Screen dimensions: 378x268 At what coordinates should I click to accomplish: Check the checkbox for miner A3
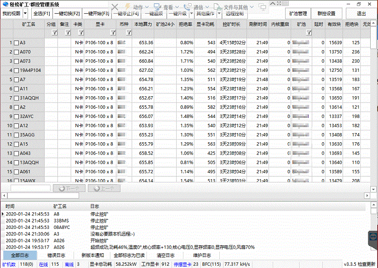[x=17, y=43]
